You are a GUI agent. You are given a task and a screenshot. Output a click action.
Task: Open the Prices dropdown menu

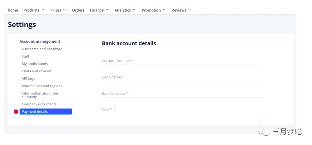tap(58, 10)
